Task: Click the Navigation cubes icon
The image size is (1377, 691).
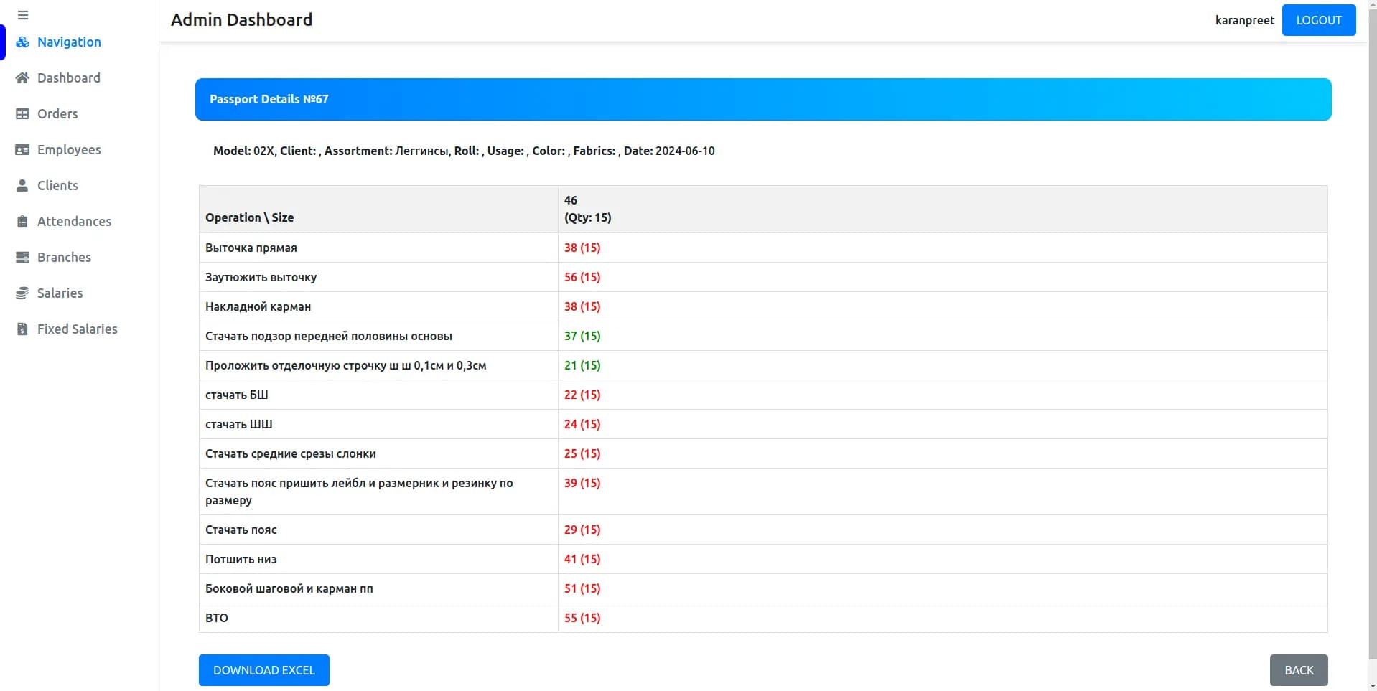Action: pos(22,42)
